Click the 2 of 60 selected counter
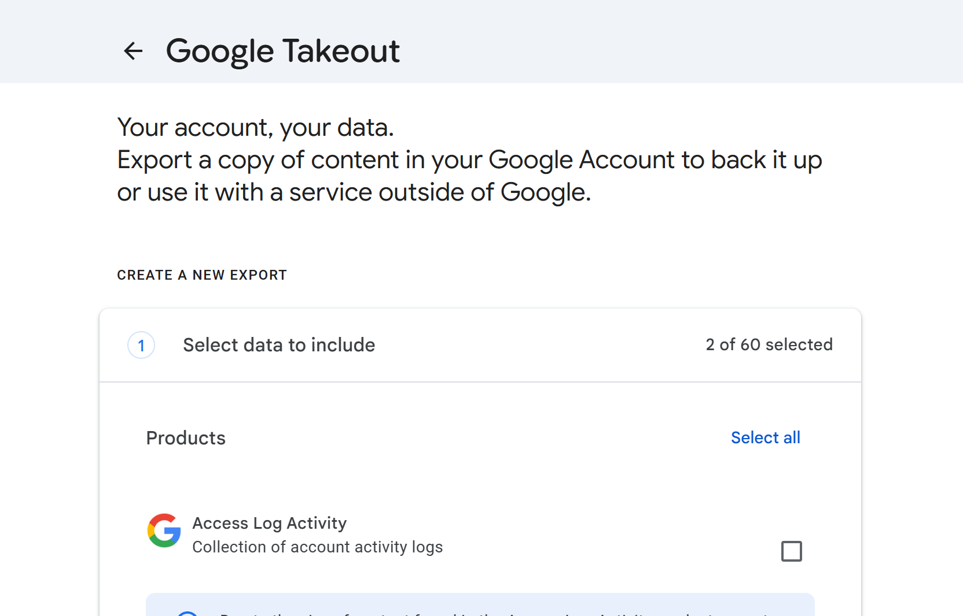The height and width of the screenshot is (616, 963). tap(769, 344)
